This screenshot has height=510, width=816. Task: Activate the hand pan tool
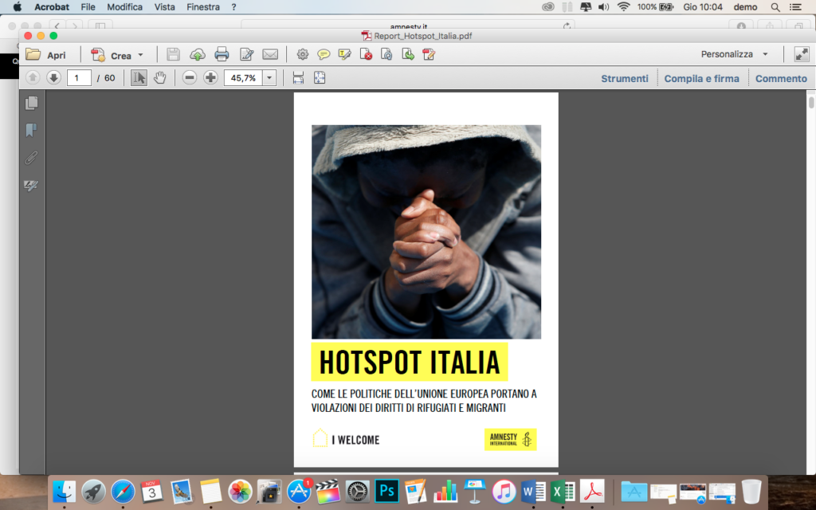[159, 77]
